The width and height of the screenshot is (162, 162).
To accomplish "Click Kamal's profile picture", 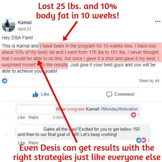I will pyautogui.click(x=8, y=26).
